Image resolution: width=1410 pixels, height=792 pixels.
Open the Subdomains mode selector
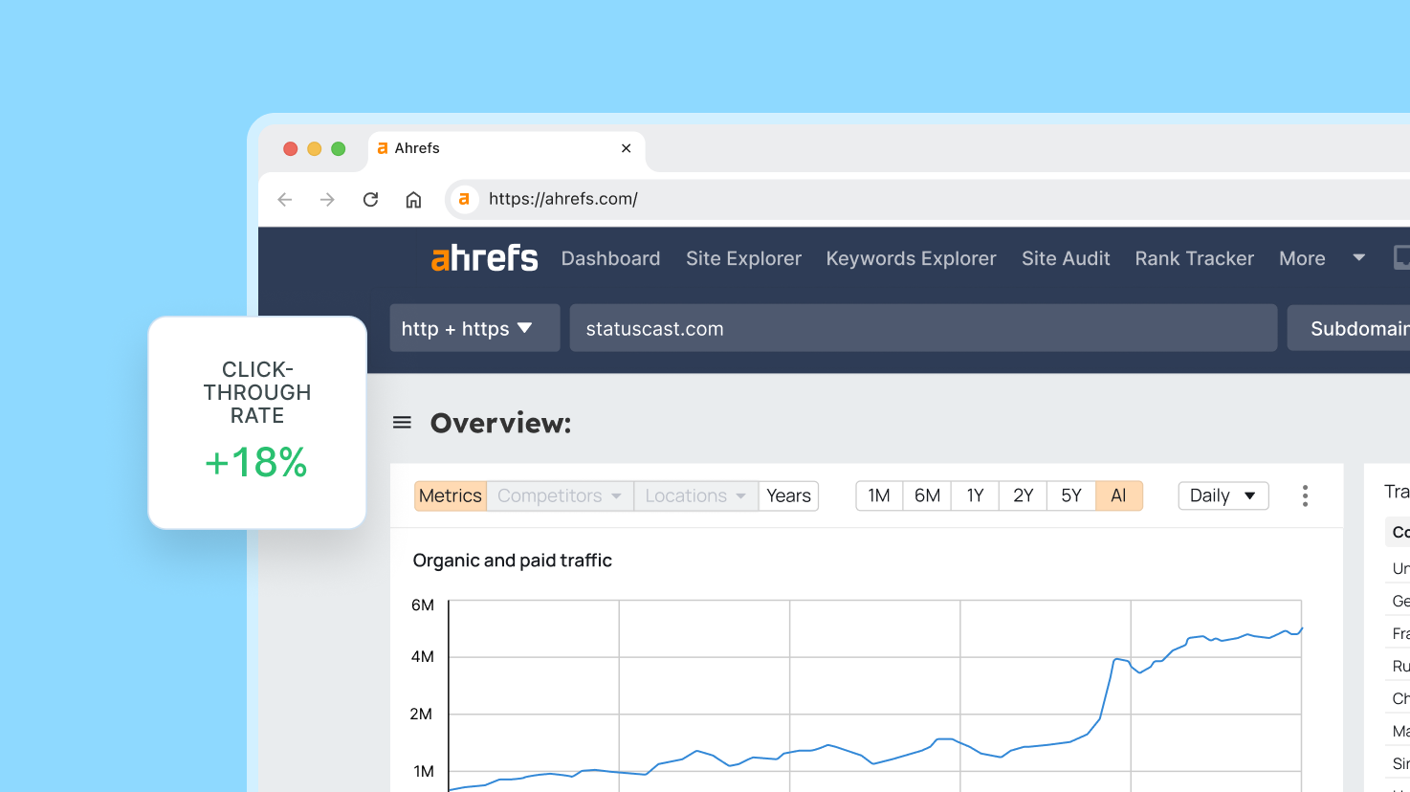[x=1349, y=328]
